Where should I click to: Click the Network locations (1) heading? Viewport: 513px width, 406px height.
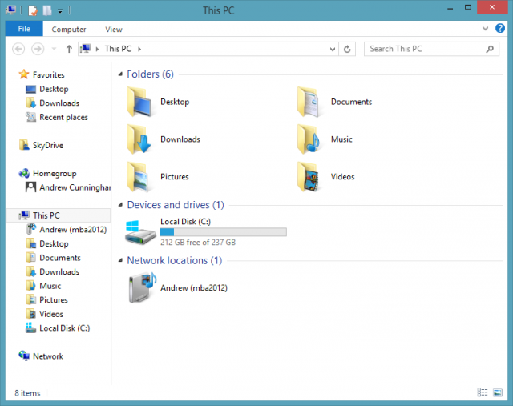175,260
